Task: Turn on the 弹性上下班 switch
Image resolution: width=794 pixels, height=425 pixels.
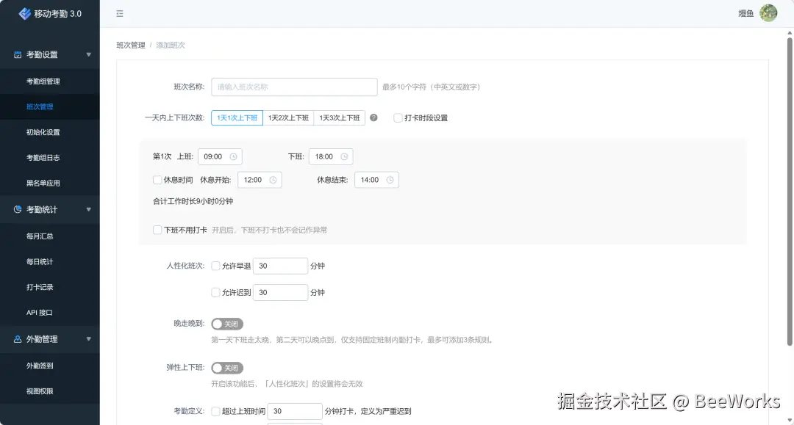Action: tap(227, 368)
